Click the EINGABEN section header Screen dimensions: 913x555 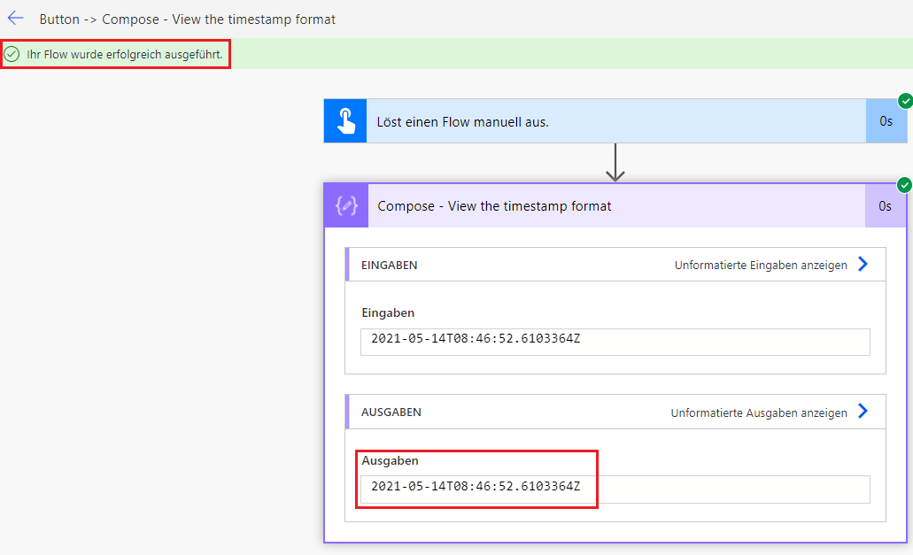[615, 265]
